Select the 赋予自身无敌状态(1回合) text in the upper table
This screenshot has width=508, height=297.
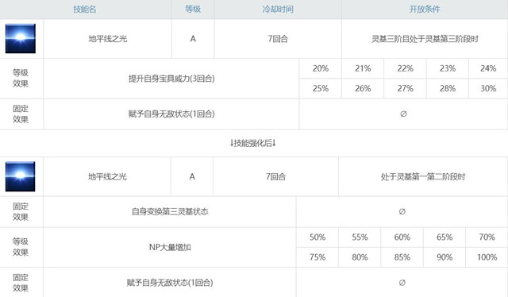[x=171, y=114]
